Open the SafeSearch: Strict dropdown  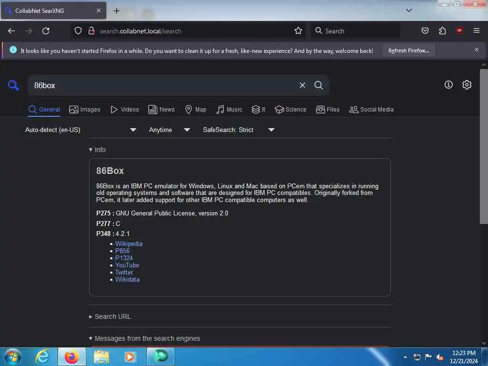pyautogui.click(x=238, y=130)
